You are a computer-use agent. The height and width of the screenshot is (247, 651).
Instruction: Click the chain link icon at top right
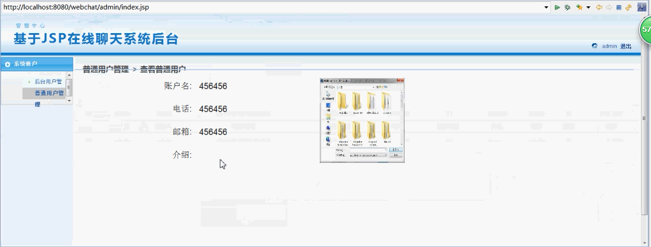point(641,7)
